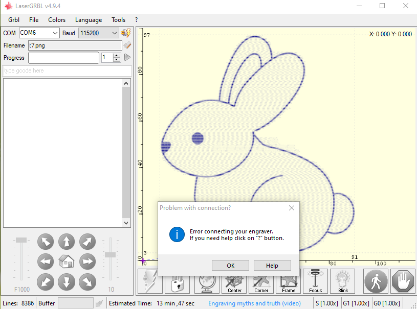
Task: Click the Blink laser icon
Action: click(342, 281)
